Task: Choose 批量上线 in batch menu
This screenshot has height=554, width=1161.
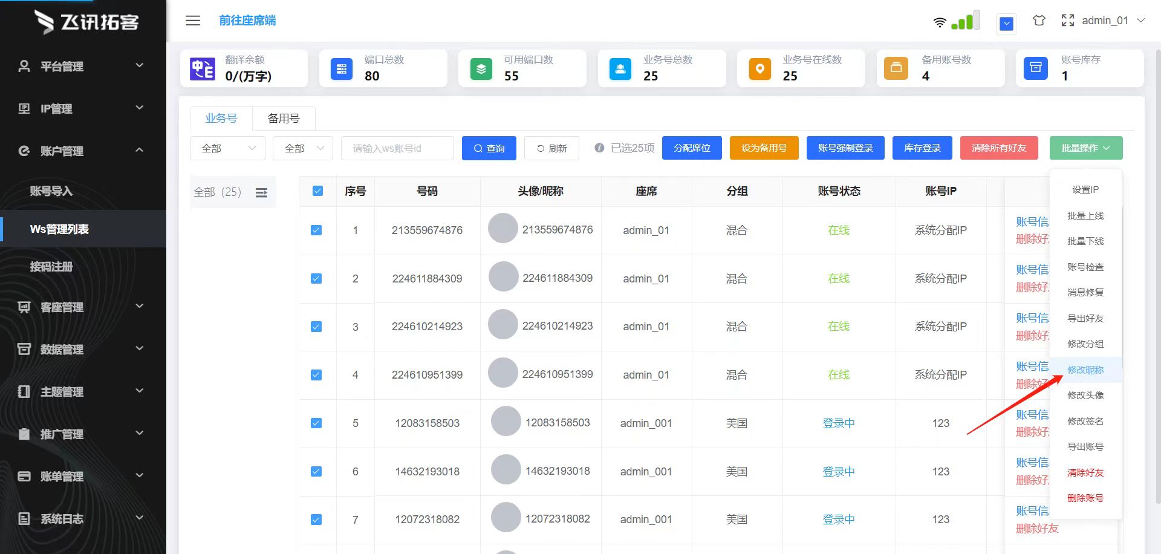Action: pos(1085,215)
